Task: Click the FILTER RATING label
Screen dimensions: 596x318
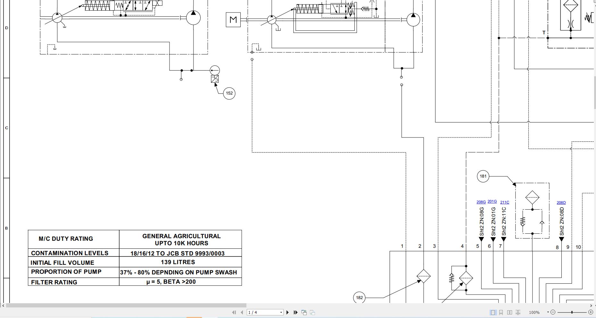Action: (54, 282)
